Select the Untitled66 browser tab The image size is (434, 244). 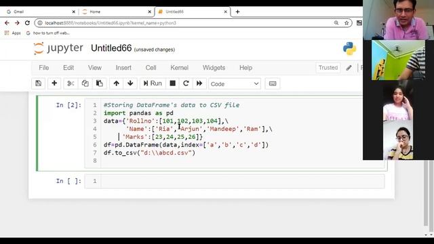(x=192, y=12)
